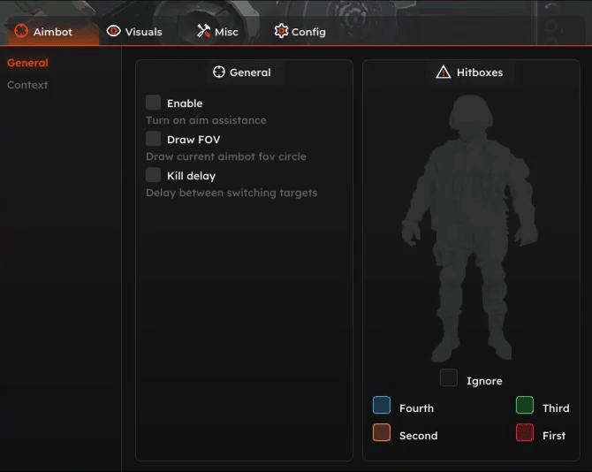The width and height of the screenshot is (592, 472).
Task: Select General in the left sidebar
Action: click(x=27, y=63)
